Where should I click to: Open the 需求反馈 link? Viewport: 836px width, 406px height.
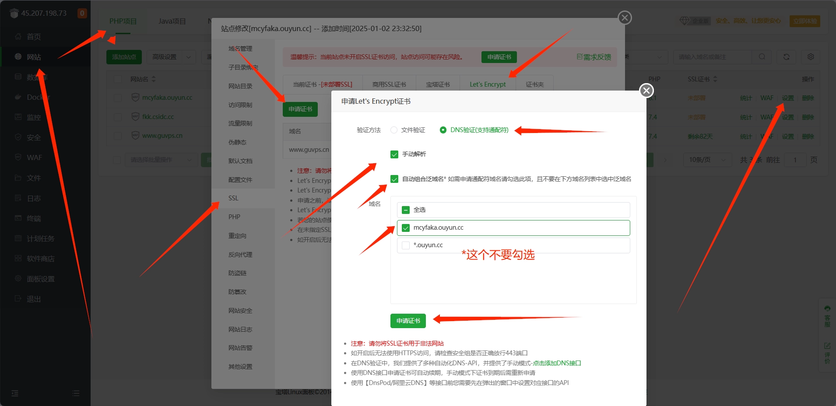click(x=594, y=57)
